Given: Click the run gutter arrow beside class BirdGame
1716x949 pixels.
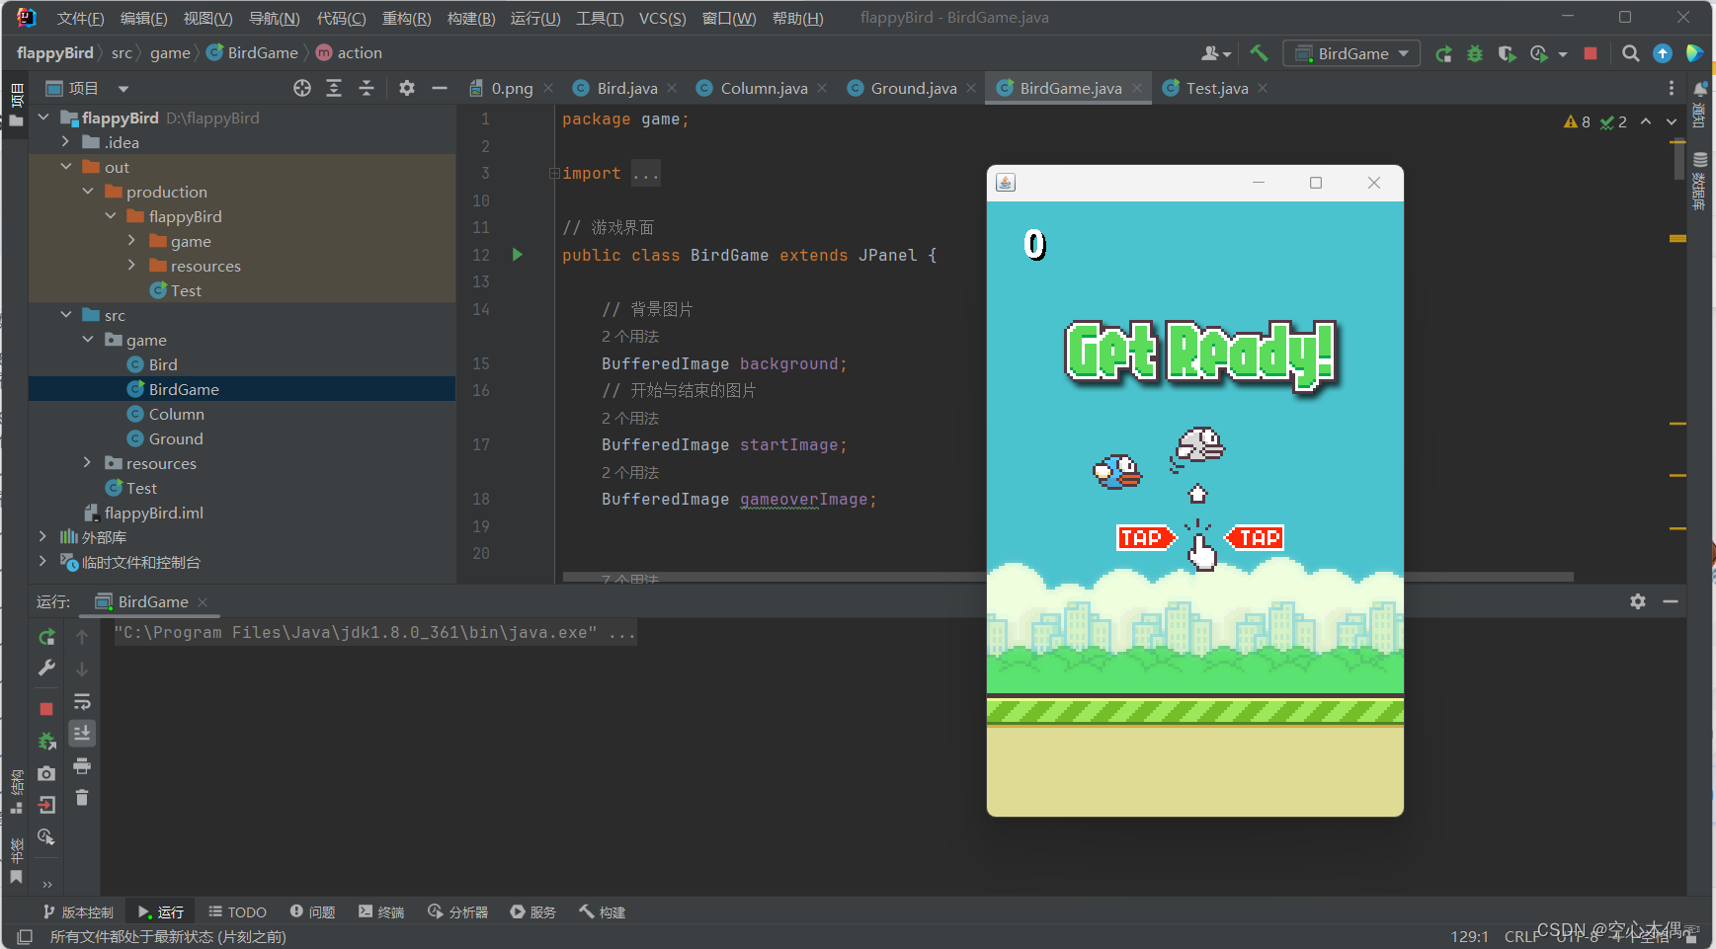Looking at the screenshot, I should tap(517, 255).
